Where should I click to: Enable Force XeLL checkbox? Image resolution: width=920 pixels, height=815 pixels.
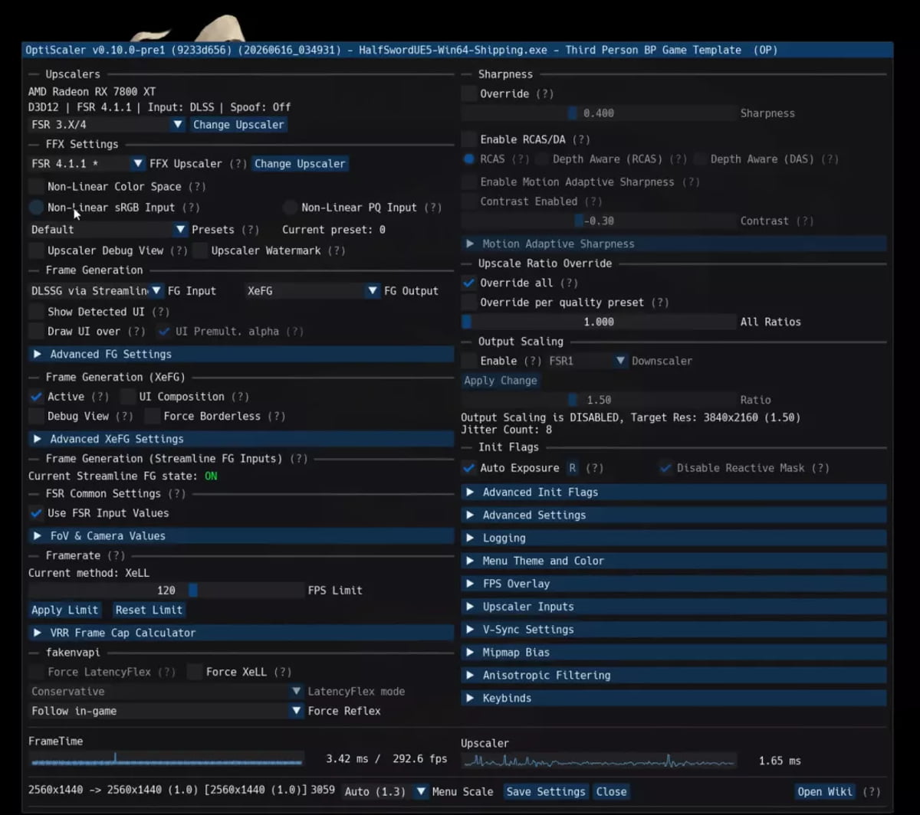point(195,671)
